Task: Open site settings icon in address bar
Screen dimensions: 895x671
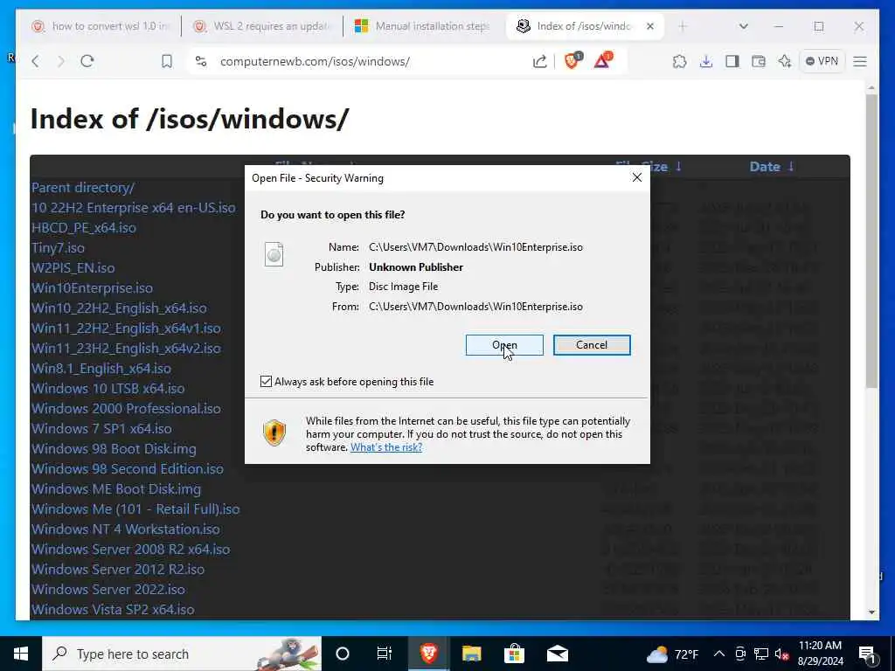Action: (201, 61)
